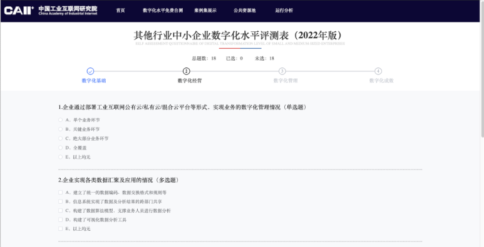Open 数字化水平免费自测 in the navigation
This screenshot has width=484, height=247.
pos(163,11)
